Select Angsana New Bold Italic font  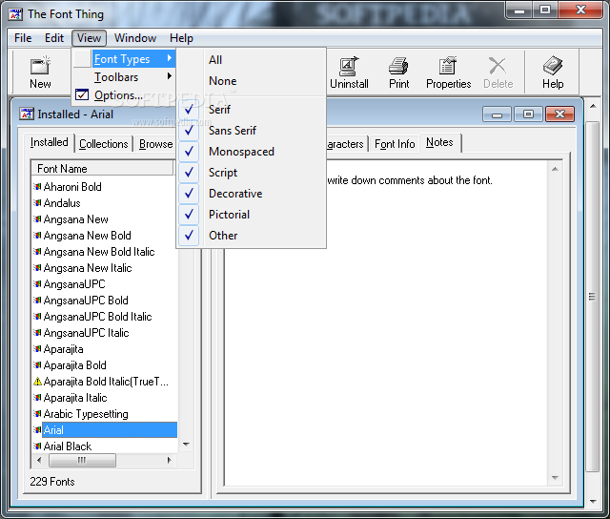click(99, 252)
